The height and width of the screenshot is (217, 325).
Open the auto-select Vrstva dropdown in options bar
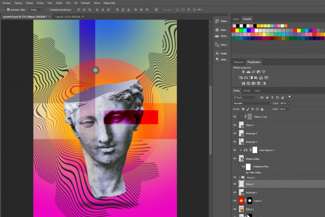pos(36,10)
